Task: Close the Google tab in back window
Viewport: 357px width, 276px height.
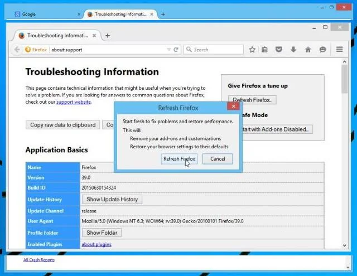Action: coord(79,14)
